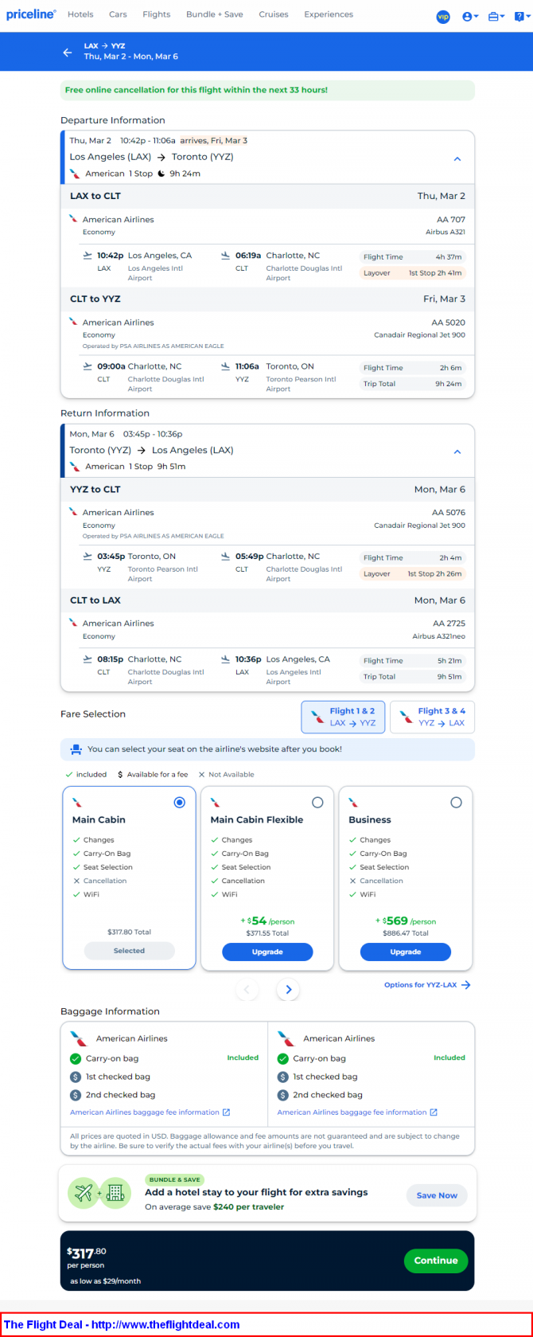Select the Business fare radio button
The image size is (533, 1337).
click(x=456, y=803)
